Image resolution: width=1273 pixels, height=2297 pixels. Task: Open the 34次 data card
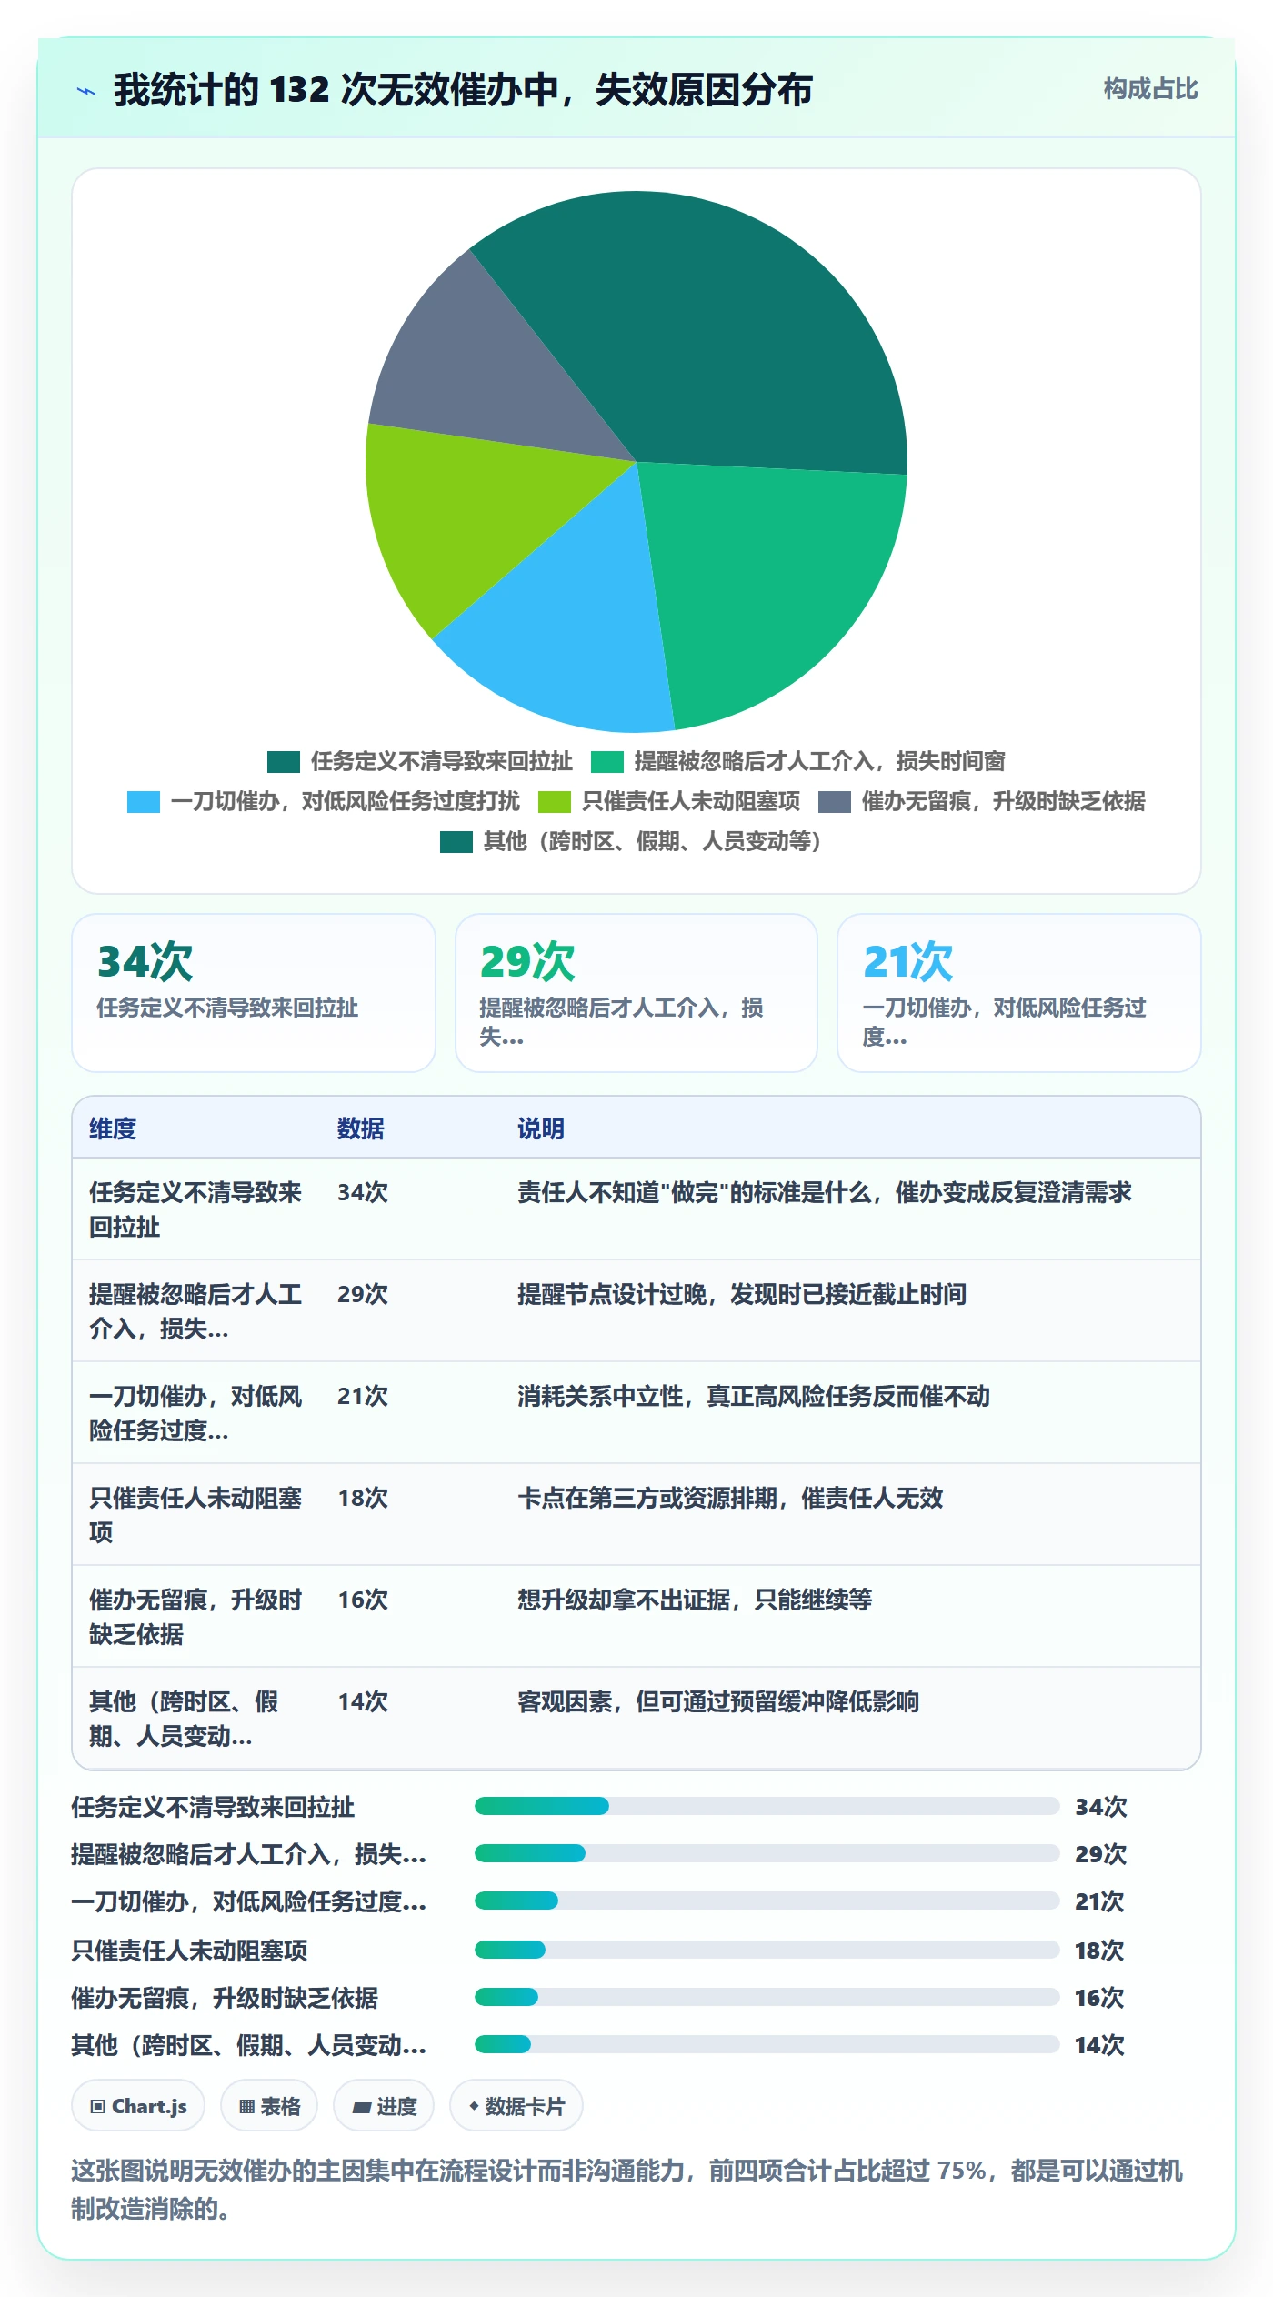pyautogui.click(x=254, y=993)
